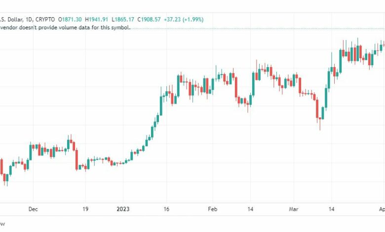Screen dimensions: 385x232
Task: Click the vendor volume data notice text
Action: (x=65, y=28)
